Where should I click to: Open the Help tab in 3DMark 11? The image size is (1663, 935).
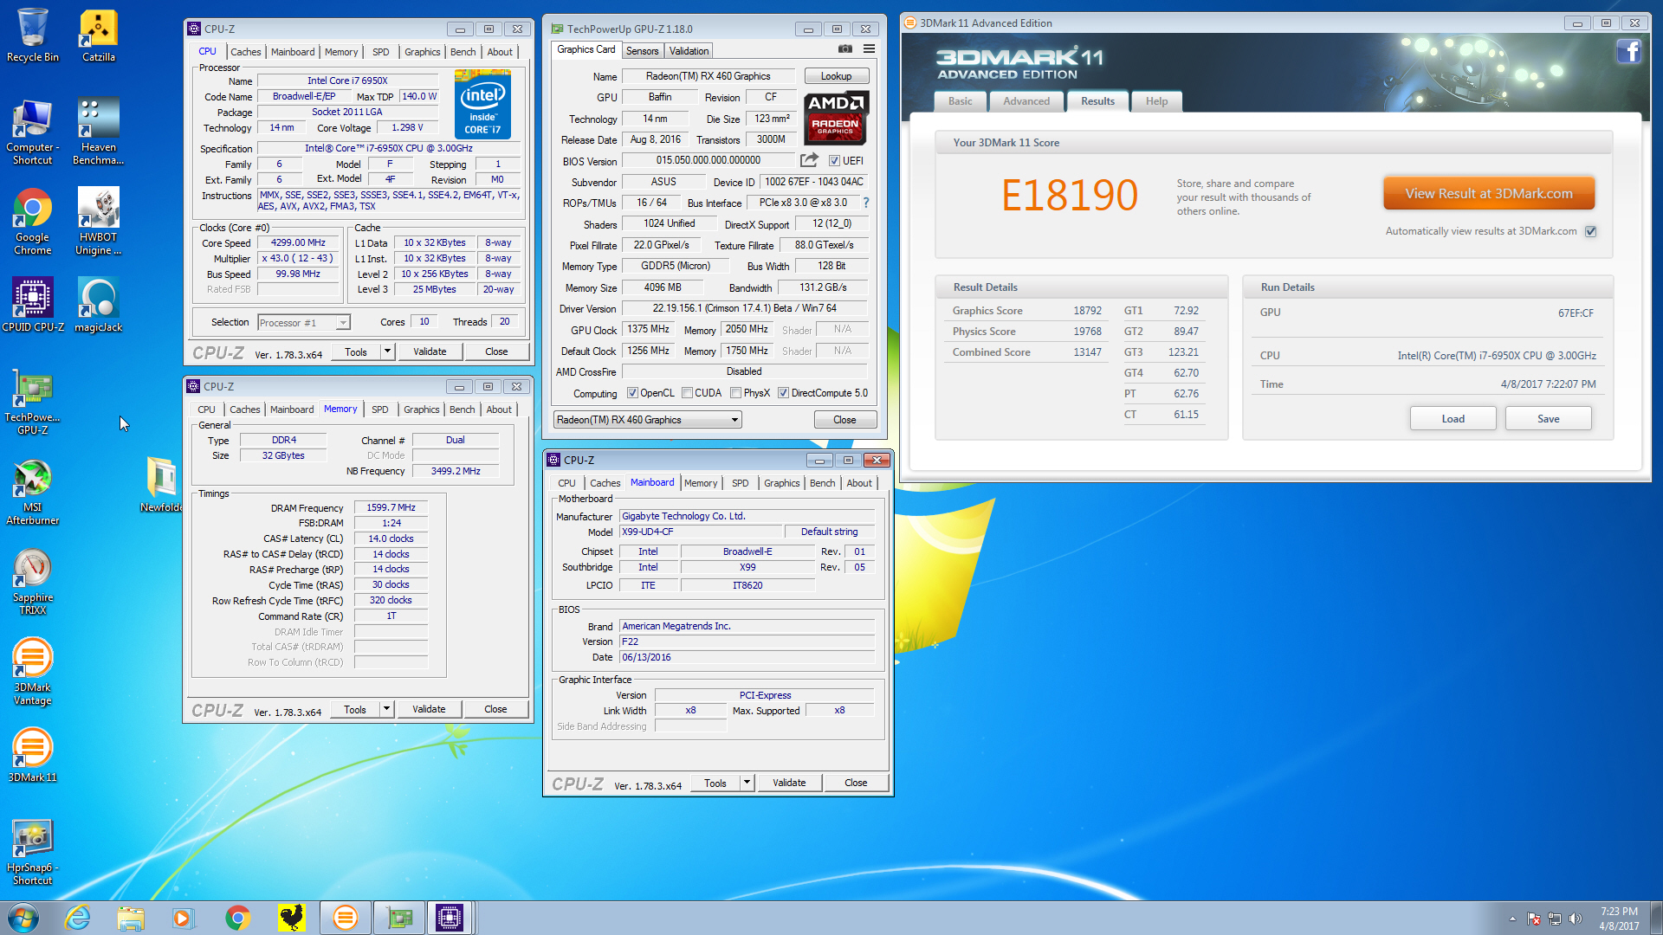[x=1156, y=101]
